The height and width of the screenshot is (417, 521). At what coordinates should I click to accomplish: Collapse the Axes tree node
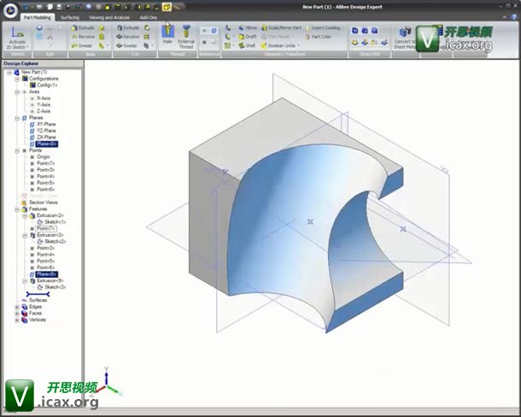(x=17, y=92)
